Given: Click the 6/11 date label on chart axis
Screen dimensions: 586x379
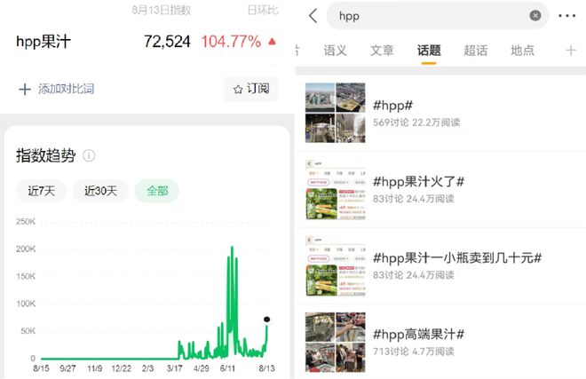Looking at the screenshot, I should pos(227,368).
